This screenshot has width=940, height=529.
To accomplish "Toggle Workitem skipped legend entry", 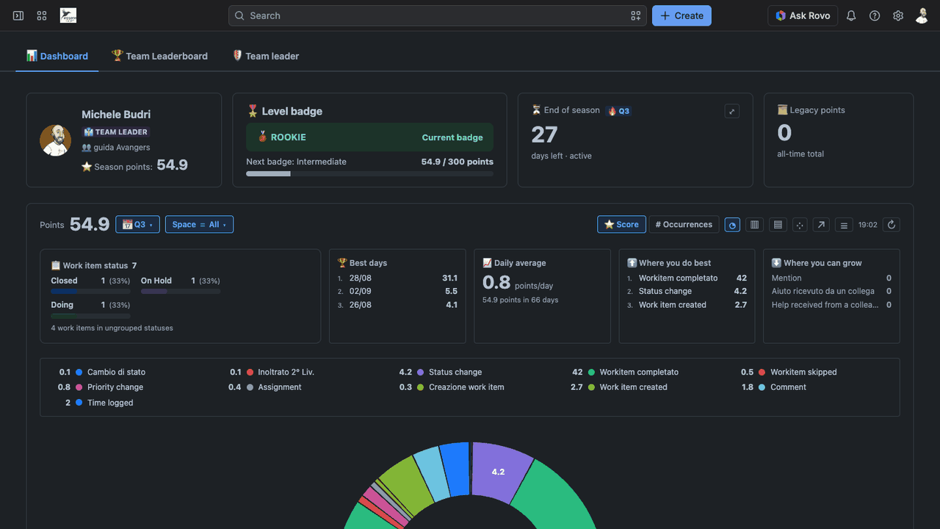I will [x=789, y=373].
